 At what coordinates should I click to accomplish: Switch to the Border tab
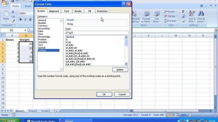click(x=78, y=11)
